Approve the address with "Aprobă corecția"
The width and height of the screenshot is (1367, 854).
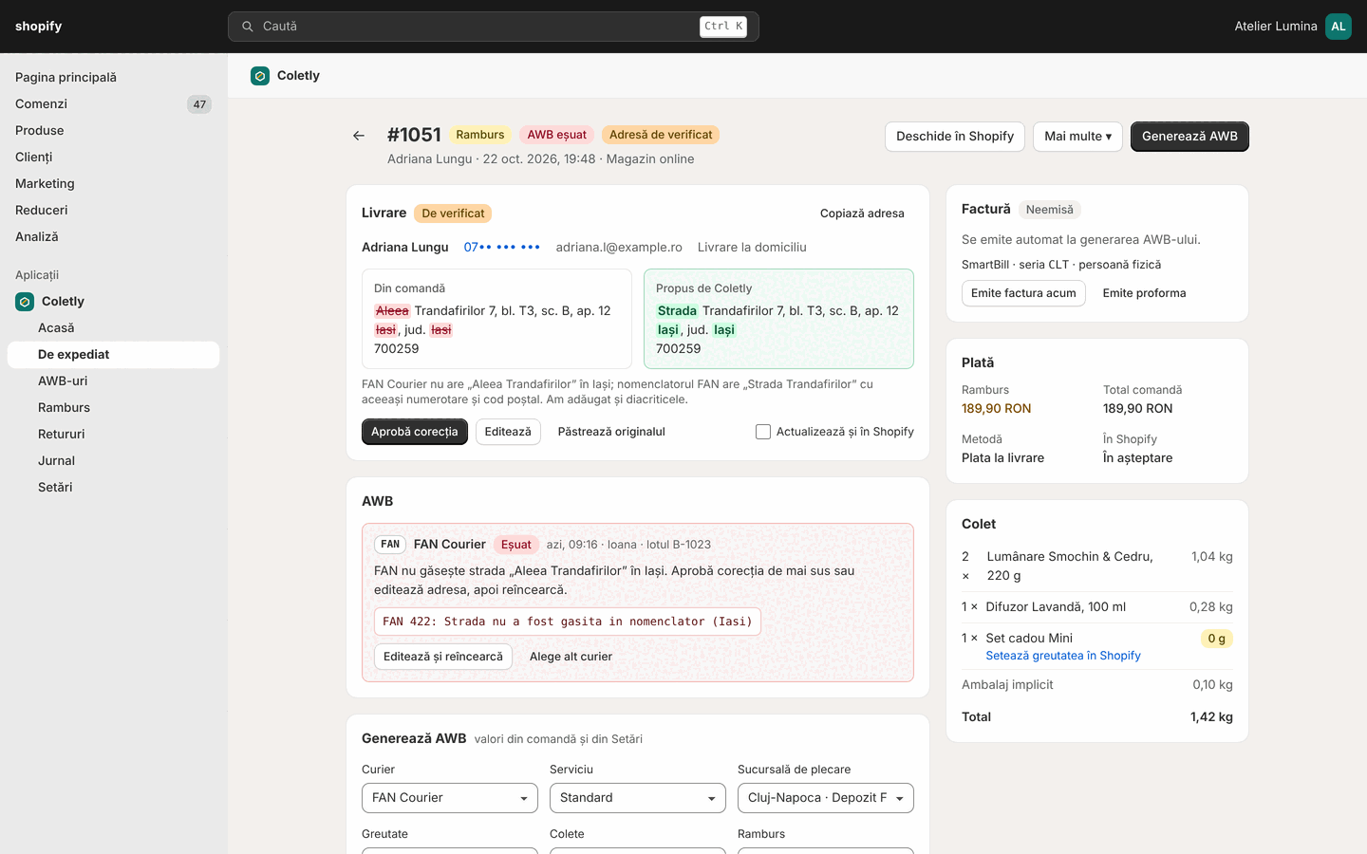tap(415, 432)
